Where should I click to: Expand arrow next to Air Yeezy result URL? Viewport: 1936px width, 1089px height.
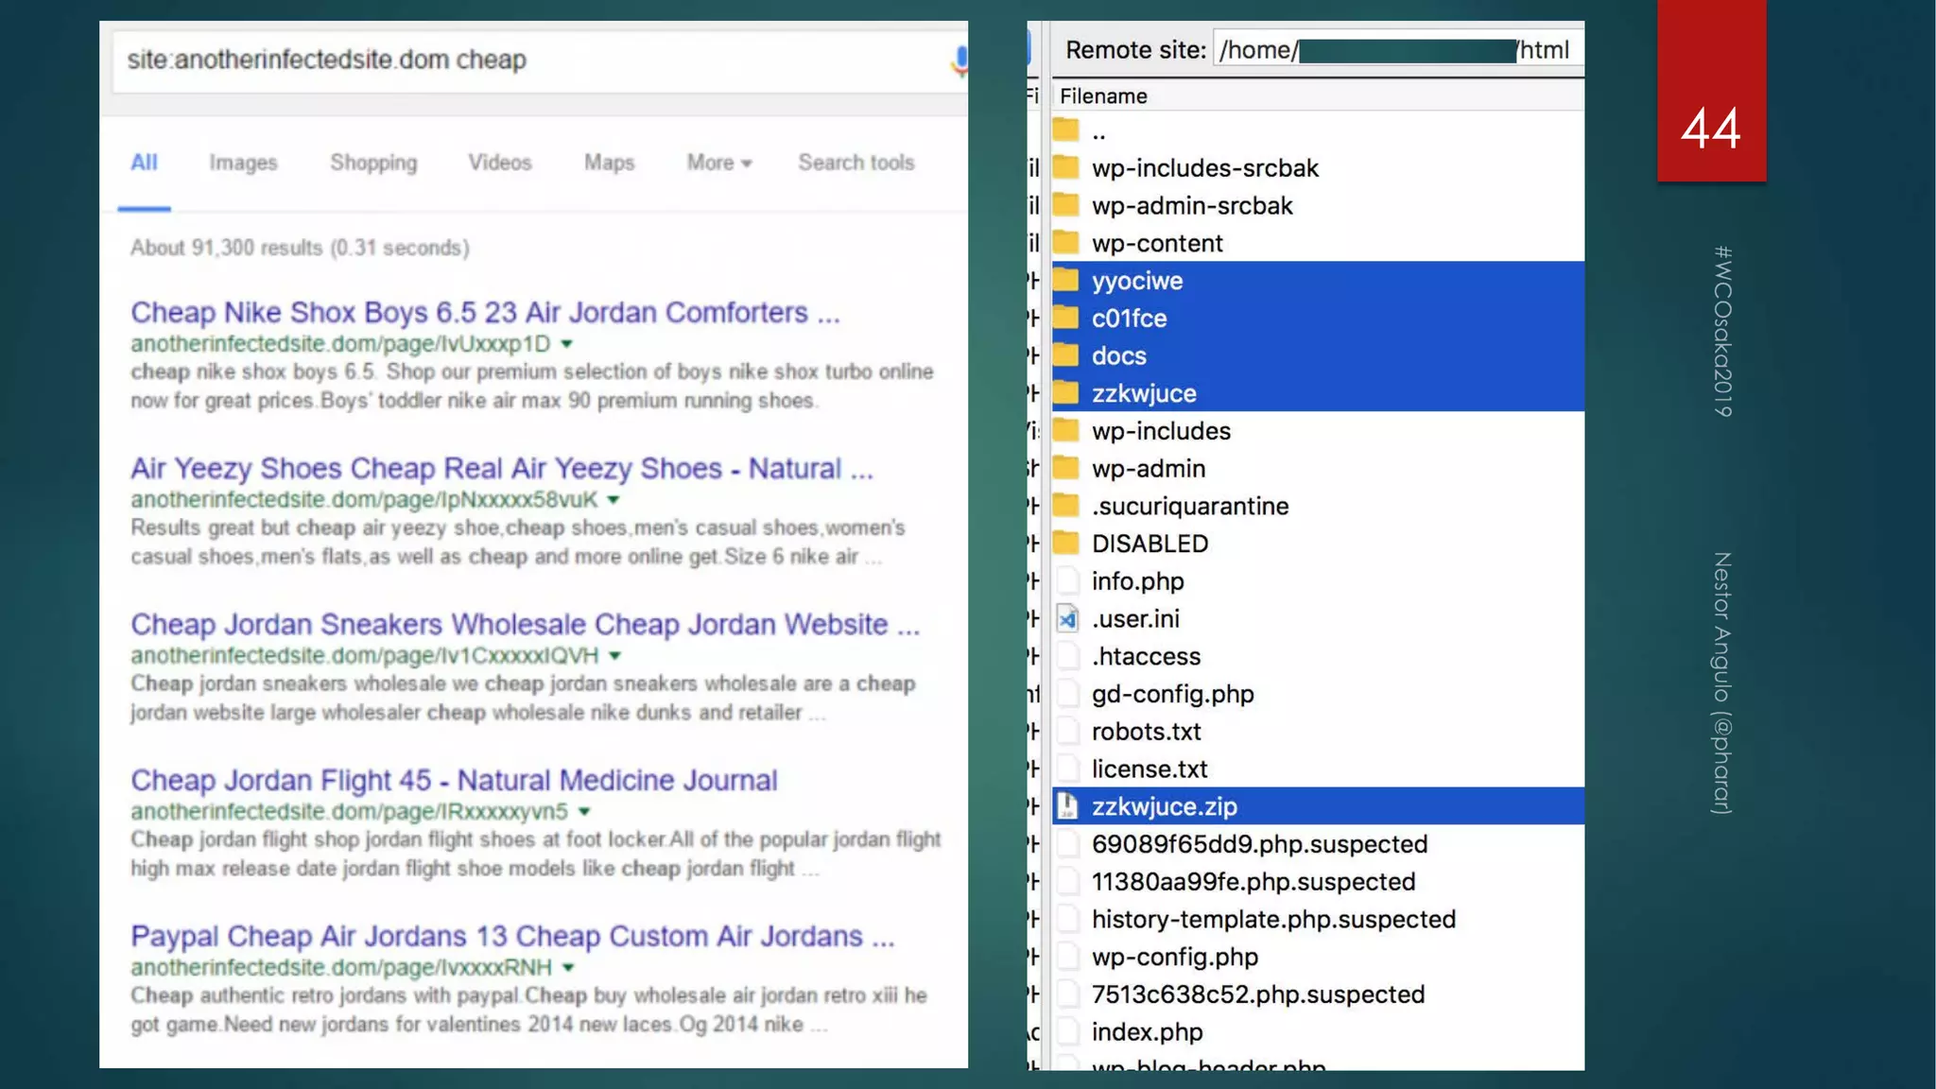[614, 500]
